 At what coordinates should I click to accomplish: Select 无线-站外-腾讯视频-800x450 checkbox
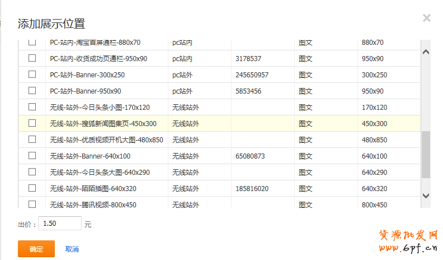pyautogui.click(x=32, y=205)
